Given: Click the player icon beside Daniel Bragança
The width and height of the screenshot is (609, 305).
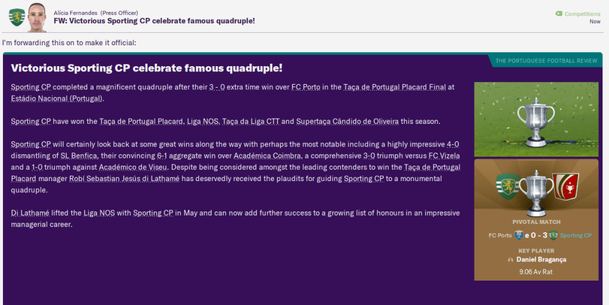Looking at the screenshot, I should coord(510,260).
